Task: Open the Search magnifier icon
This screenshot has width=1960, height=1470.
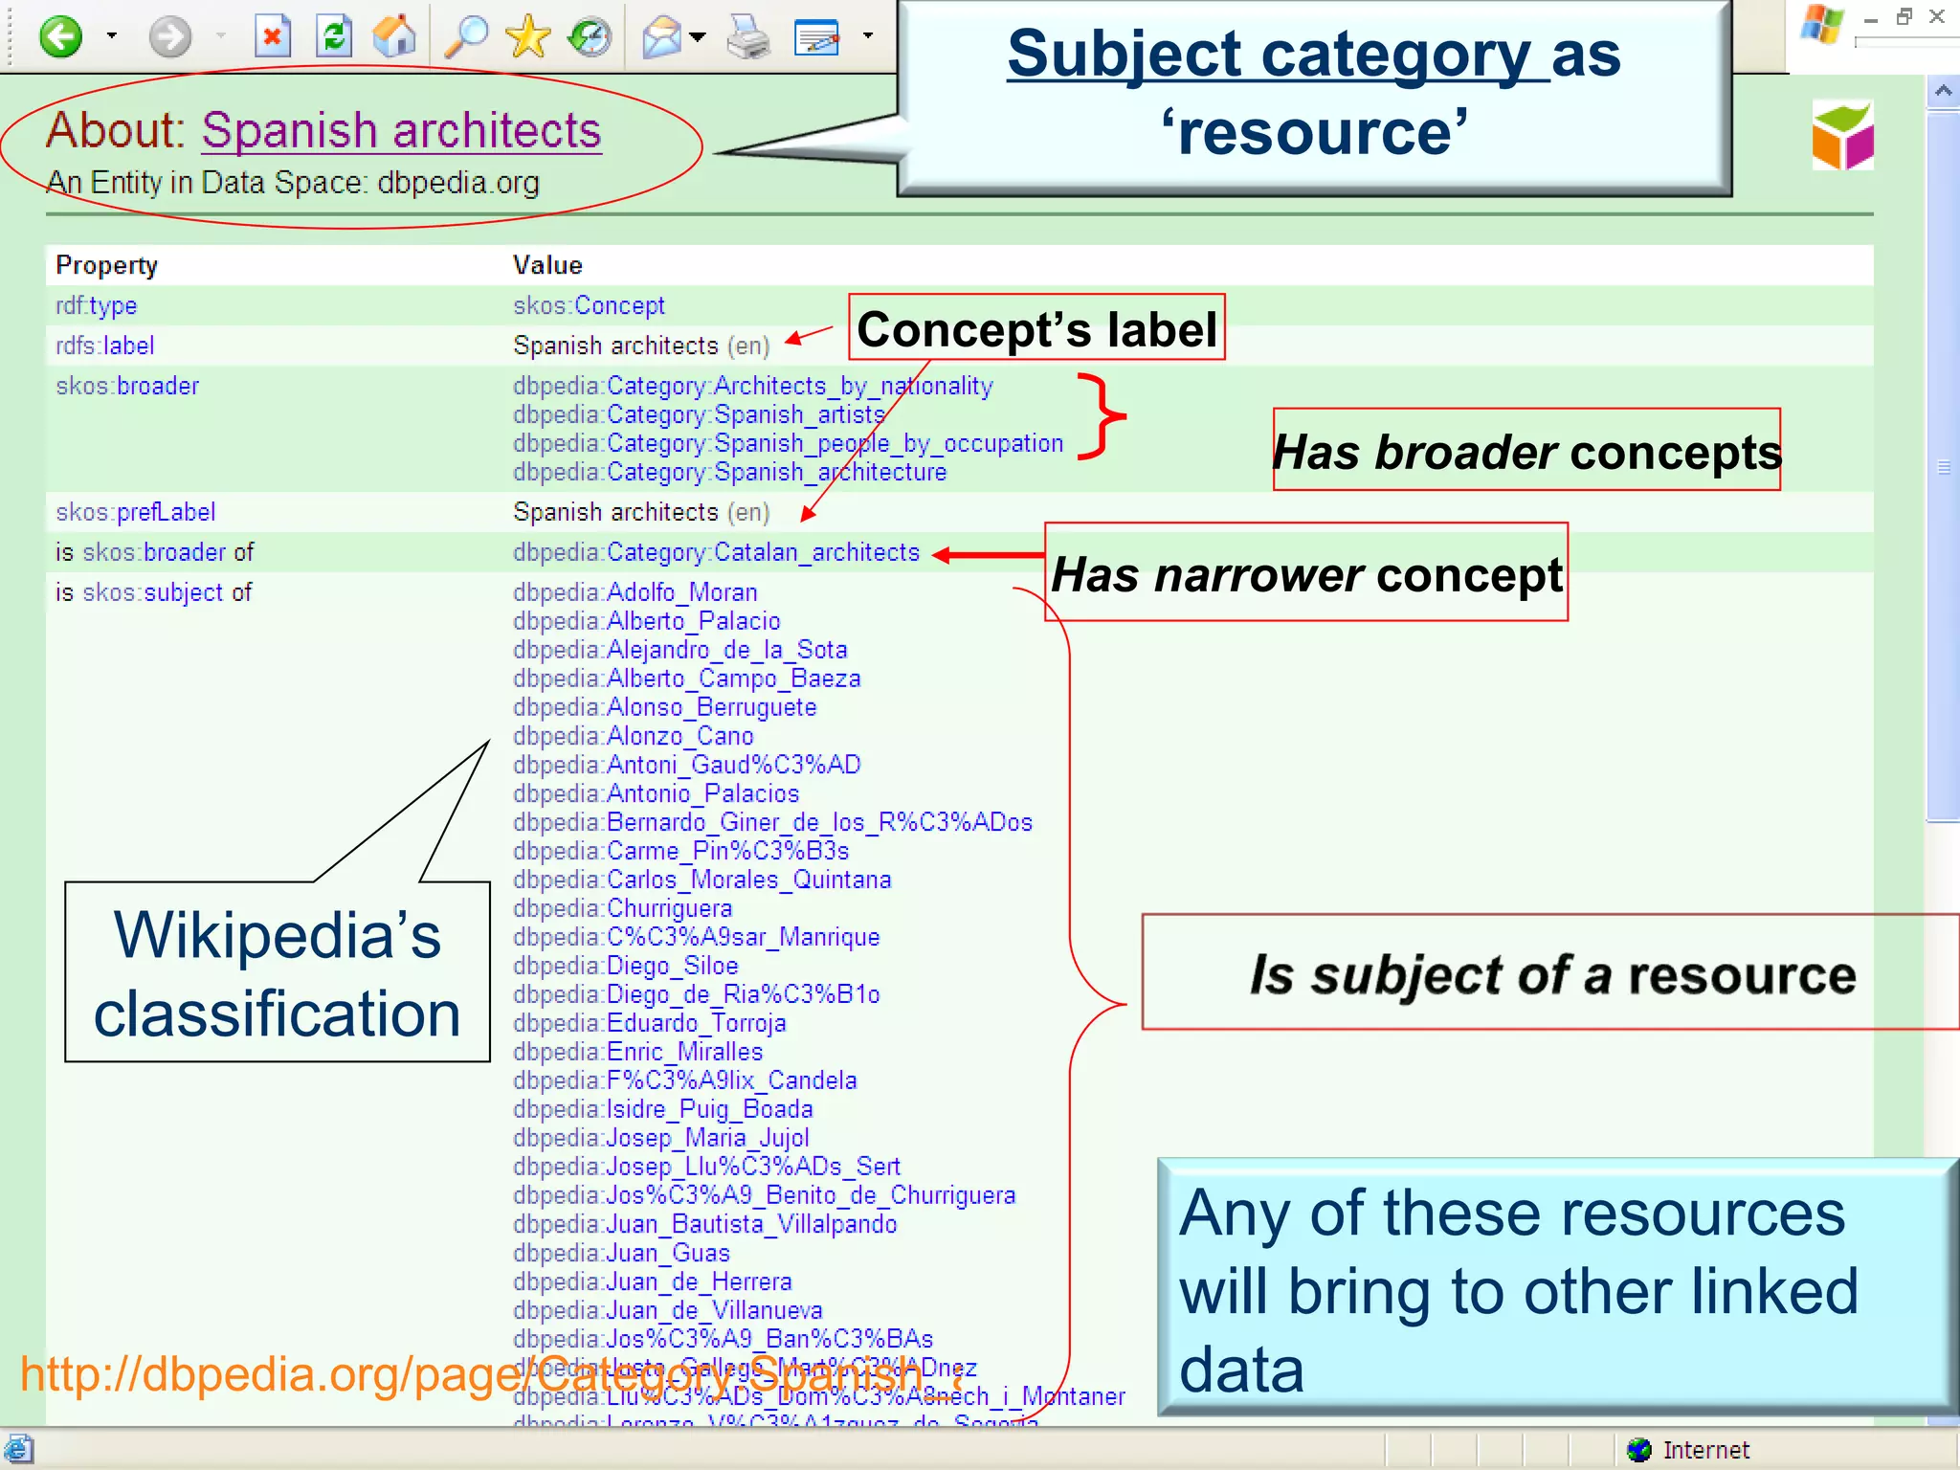Action: click(x=466, y=37)
